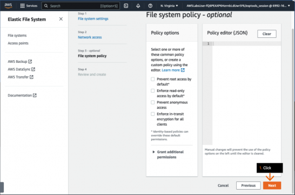
Task: Click the orange Next button
Action: [x=272, y=185]
